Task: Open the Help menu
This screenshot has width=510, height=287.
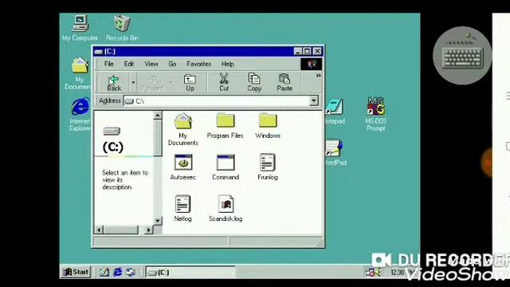Action: (x=227, y=64)
